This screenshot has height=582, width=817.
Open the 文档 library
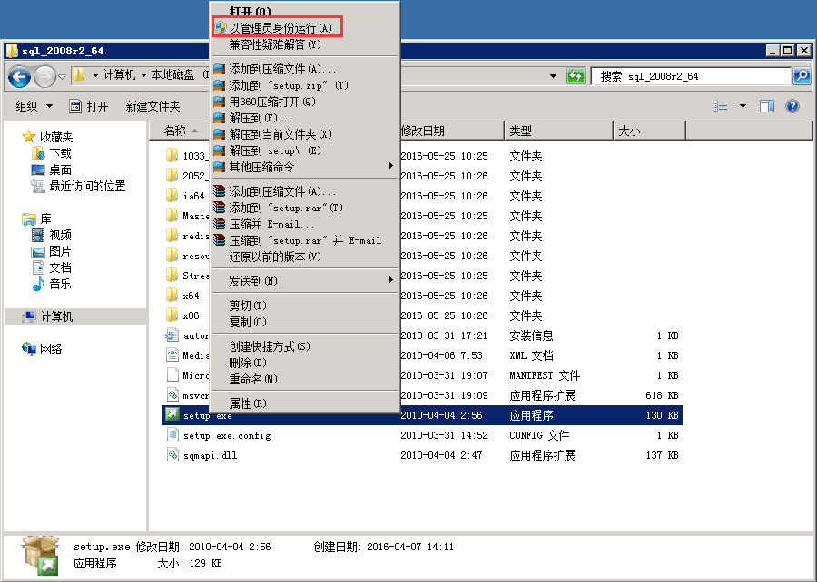pyautogui.click(x=52, y=267)
